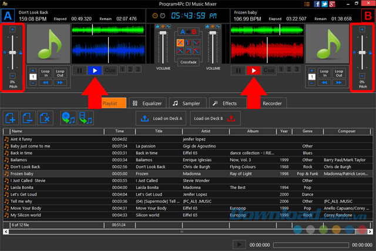Click the globe with music note icon
376x251 pixels.
click(68, 118)
